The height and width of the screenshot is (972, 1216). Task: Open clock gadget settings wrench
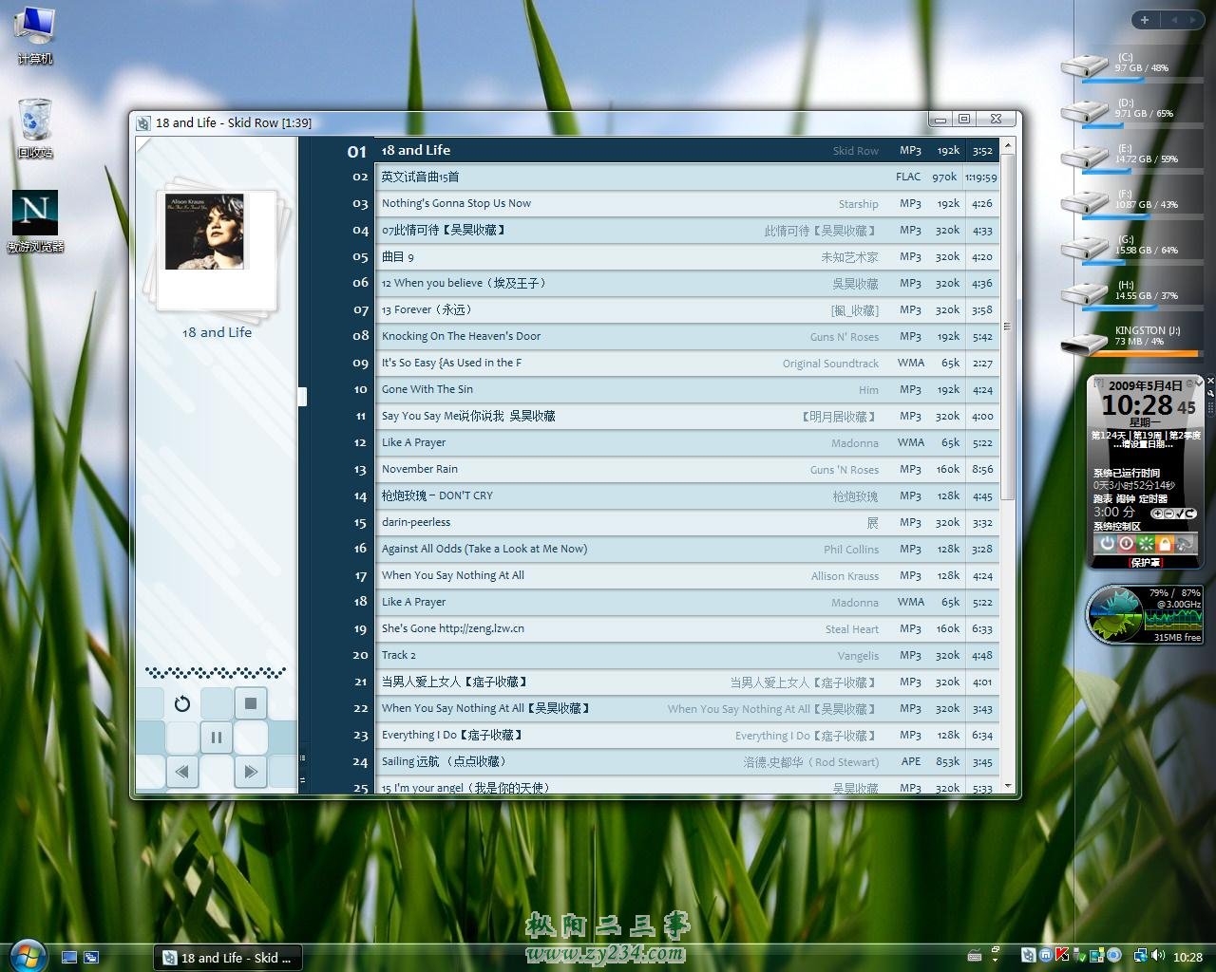coord(1210,392)
